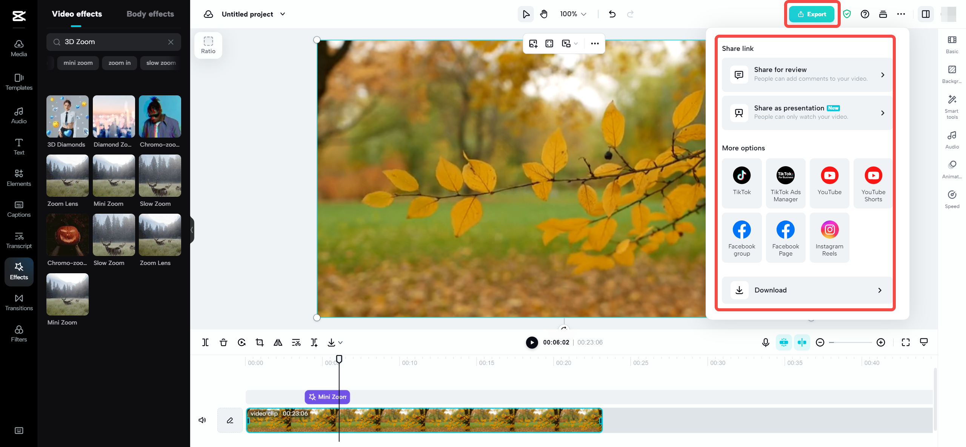Select the zoom in suggestion chip
The image size is (966, 447).
click(120, 63)
